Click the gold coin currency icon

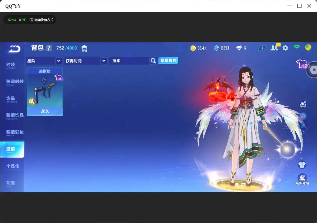coord(193,48)
